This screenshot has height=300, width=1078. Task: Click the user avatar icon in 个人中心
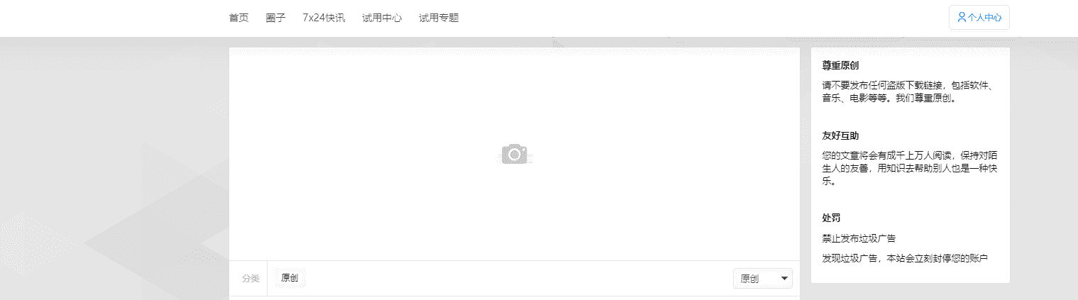(x=962, y=17)
